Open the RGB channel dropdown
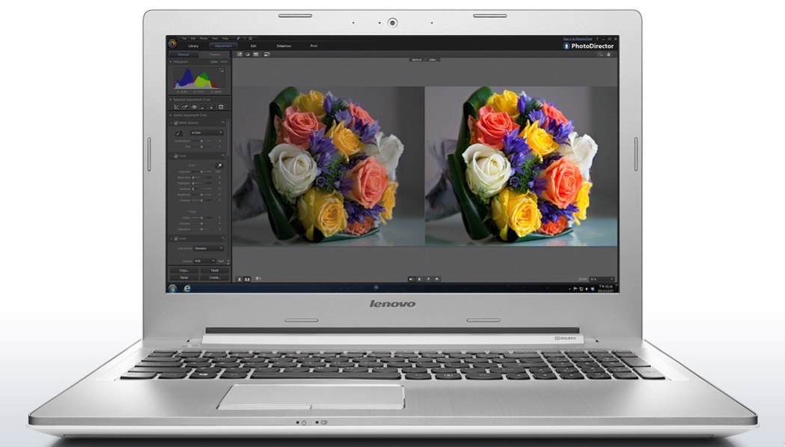Screen dimensions: 785x447 (x=205, y=260)
